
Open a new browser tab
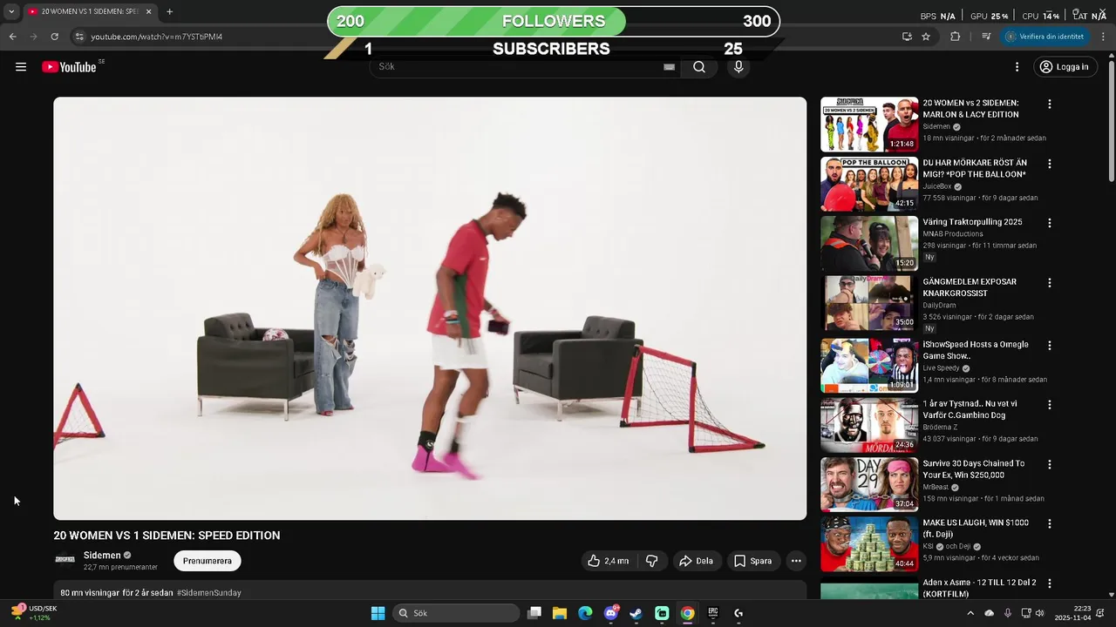coord(169,11)
